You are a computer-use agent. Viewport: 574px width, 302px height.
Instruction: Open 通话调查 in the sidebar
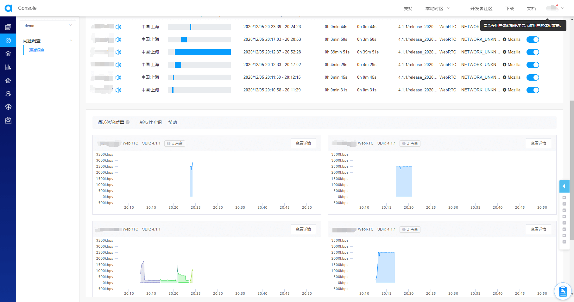tap(37, 50)
